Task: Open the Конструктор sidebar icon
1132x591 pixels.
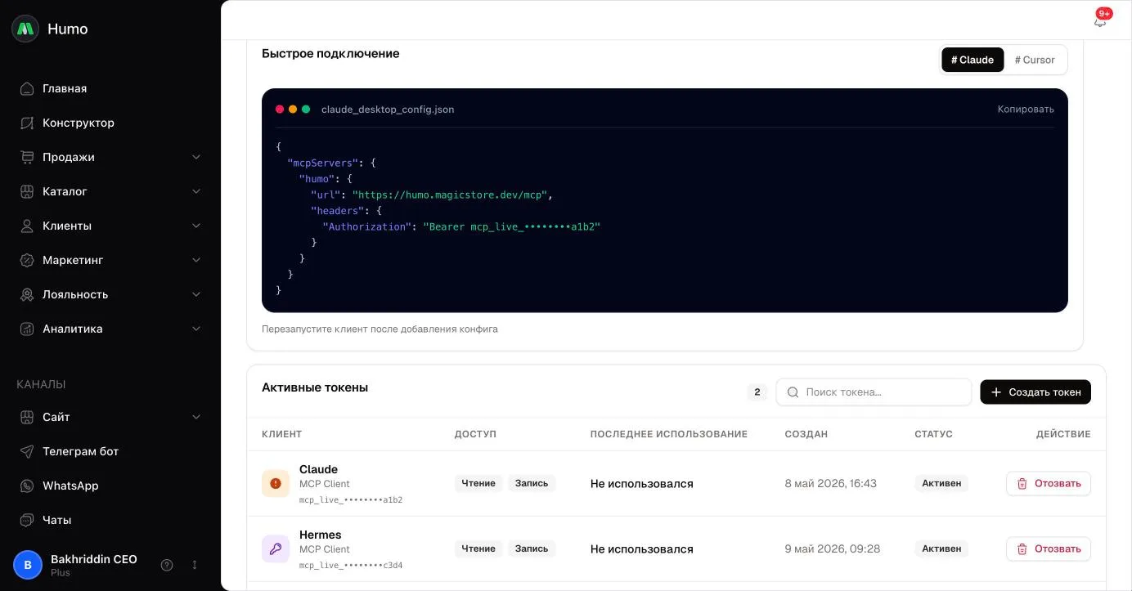Action: pyautogui.click(x=27, y=123)
